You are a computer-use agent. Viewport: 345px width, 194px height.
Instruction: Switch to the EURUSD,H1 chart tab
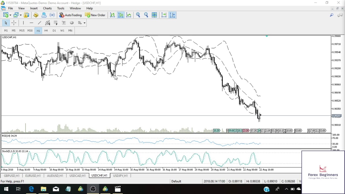(x=33, y=176)
